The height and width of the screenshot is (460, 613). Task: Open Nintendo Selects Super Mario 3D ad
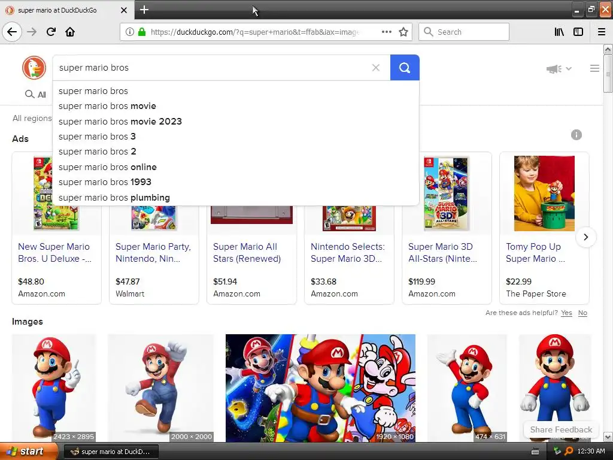coord(348,253)
